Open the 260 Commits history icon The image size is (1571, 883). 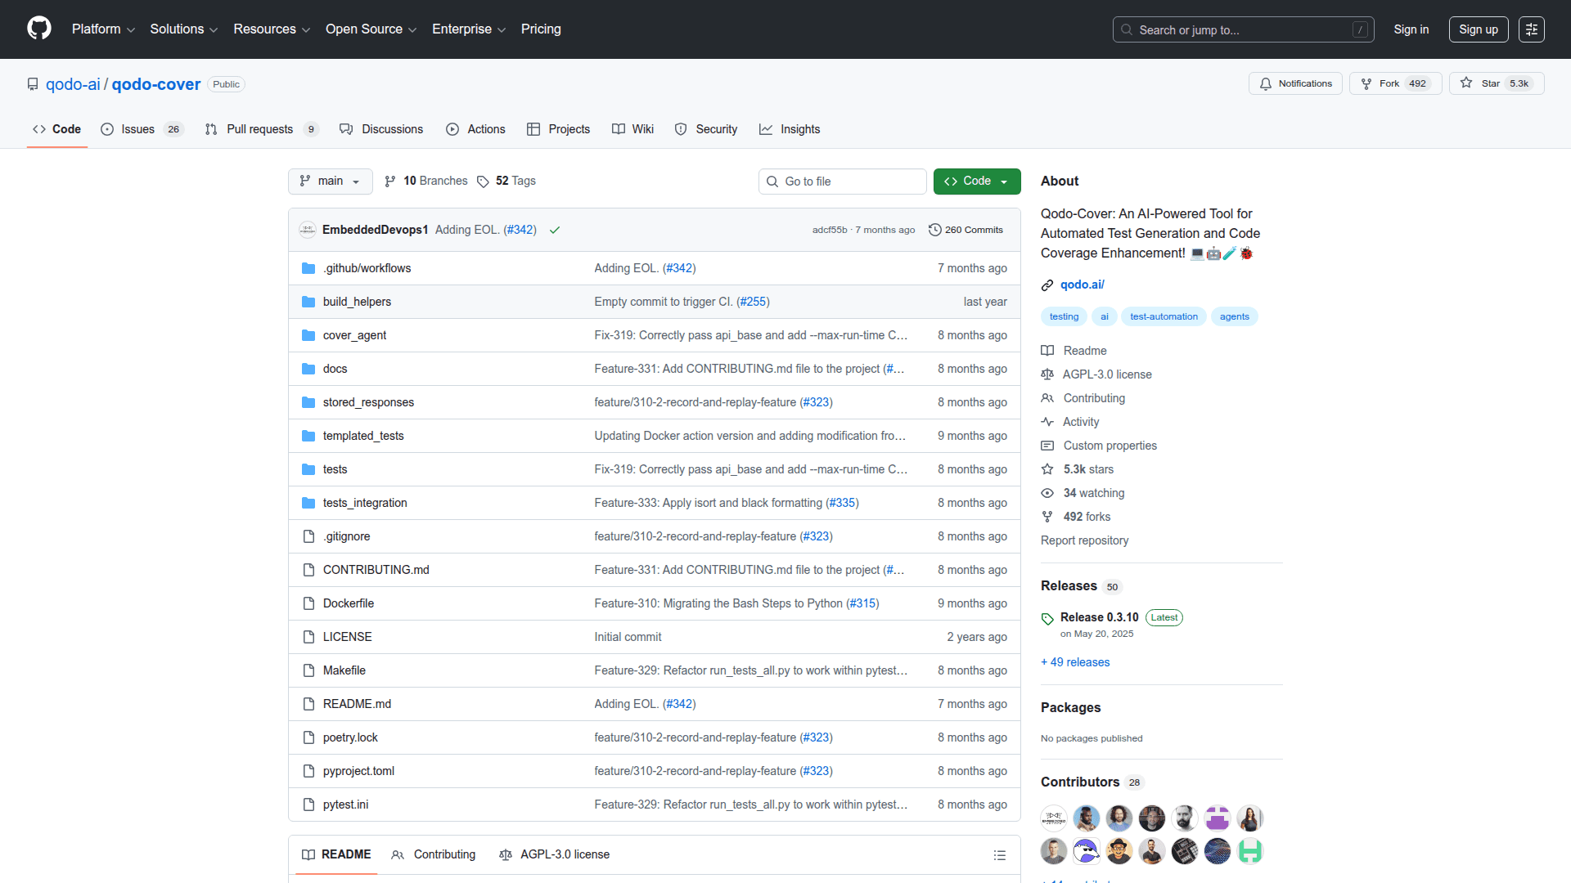pos(934,230)
